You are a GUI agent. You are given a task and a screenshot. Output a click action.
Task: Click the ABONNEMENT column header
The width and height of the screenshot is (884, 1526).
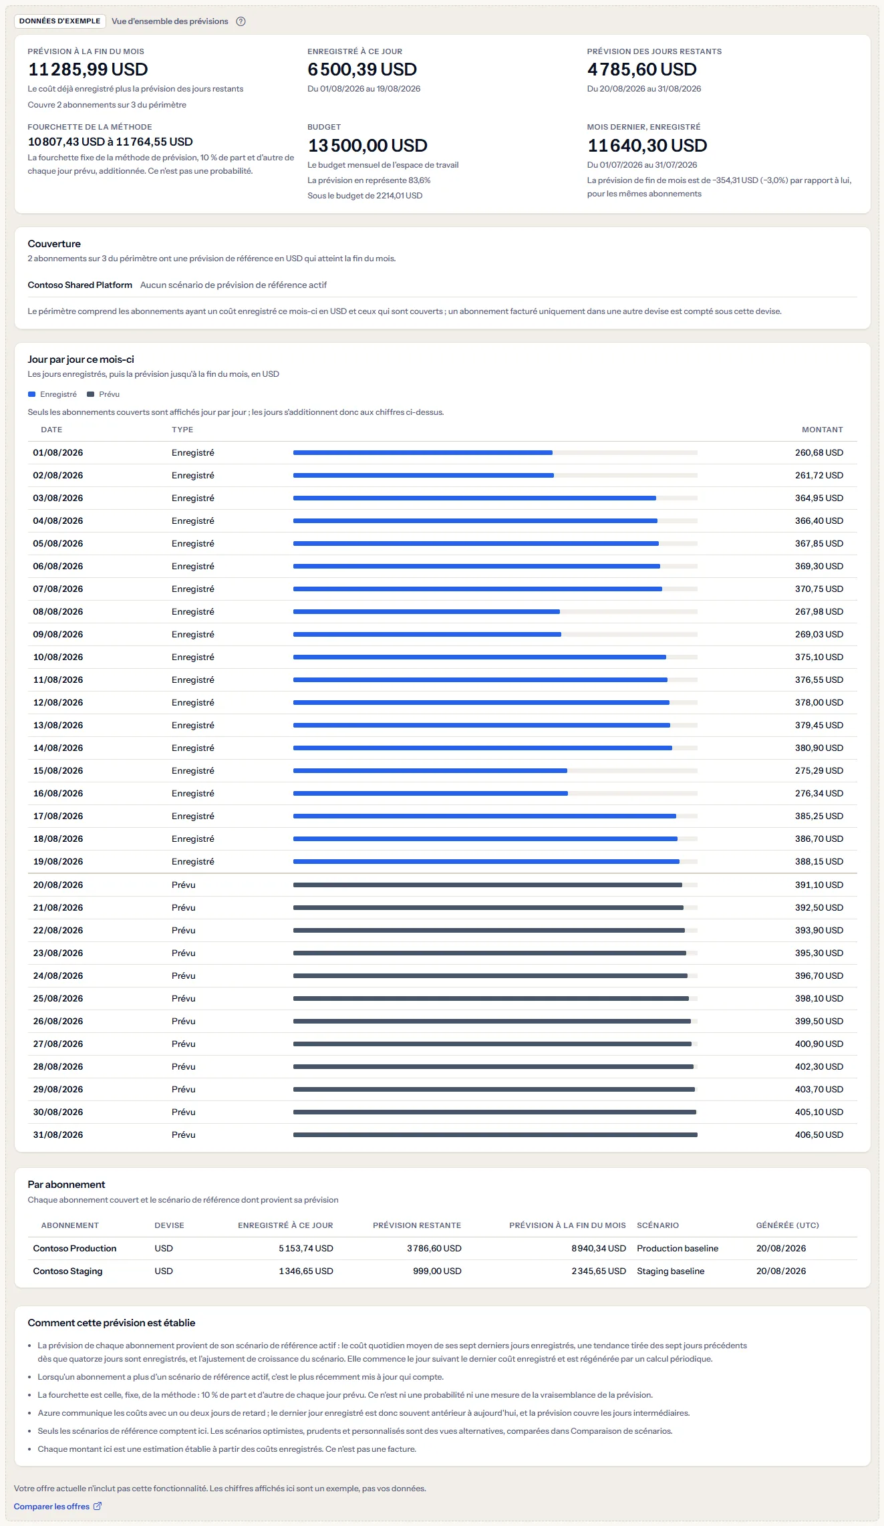70,1225
